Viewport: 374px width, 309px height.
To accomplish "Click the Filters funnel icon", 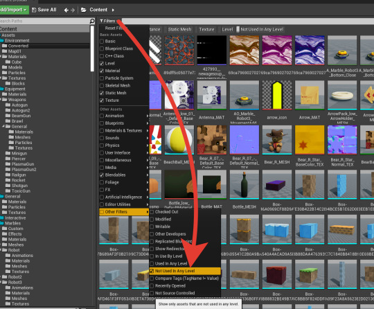I will 101,21.
